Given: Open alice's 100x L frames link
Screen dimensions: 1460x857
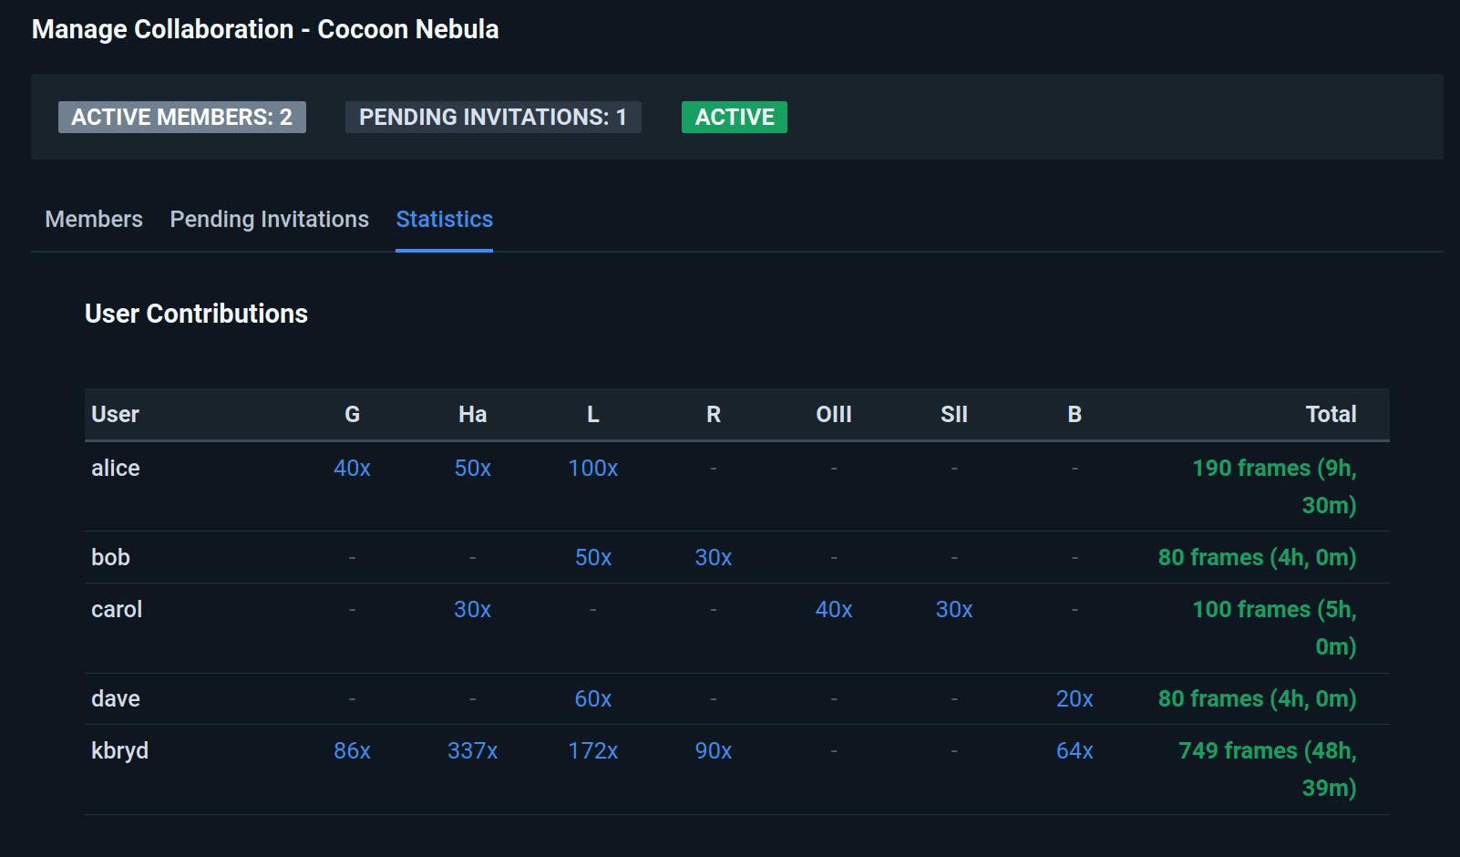Looking at the screenshot, I should point(592,469).
